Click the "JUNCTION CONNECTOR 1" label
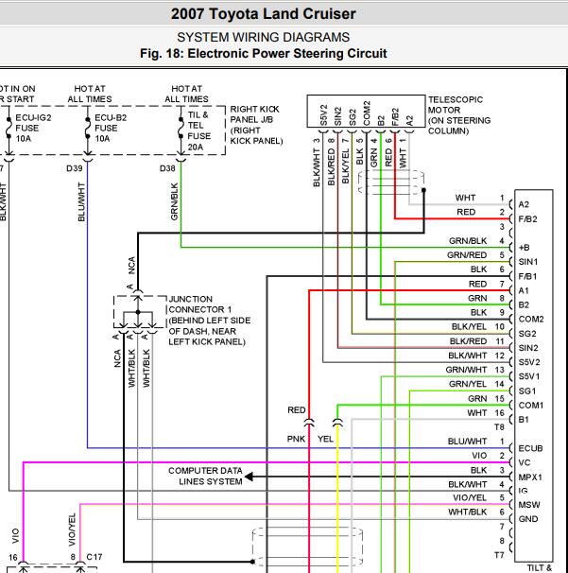Viewport: 568px width, 573px height. [x=200, y=304]
